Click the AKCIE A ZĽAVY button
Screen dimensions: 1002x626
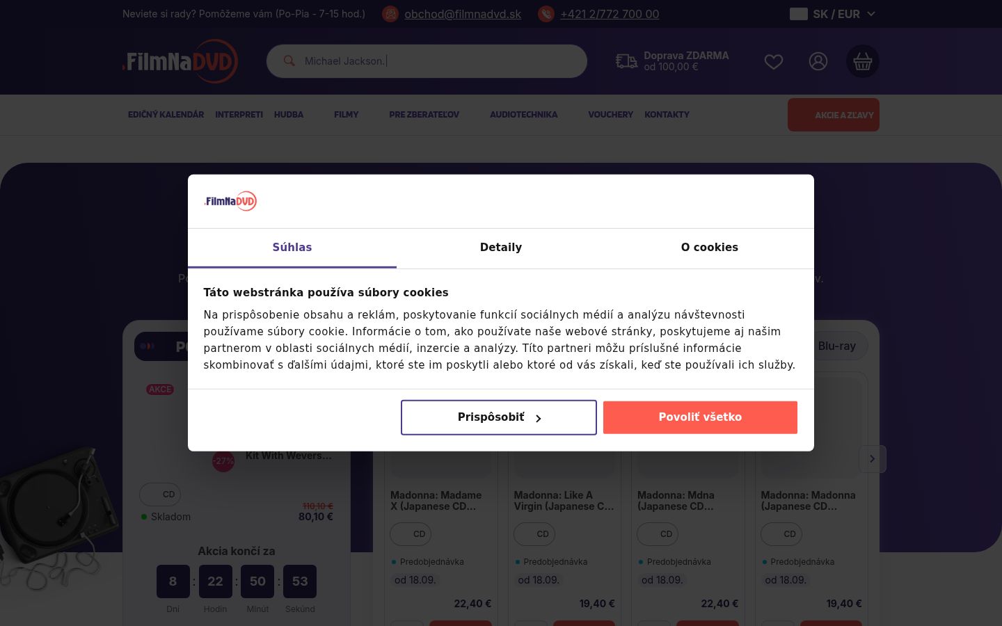[x=834, y=115]
